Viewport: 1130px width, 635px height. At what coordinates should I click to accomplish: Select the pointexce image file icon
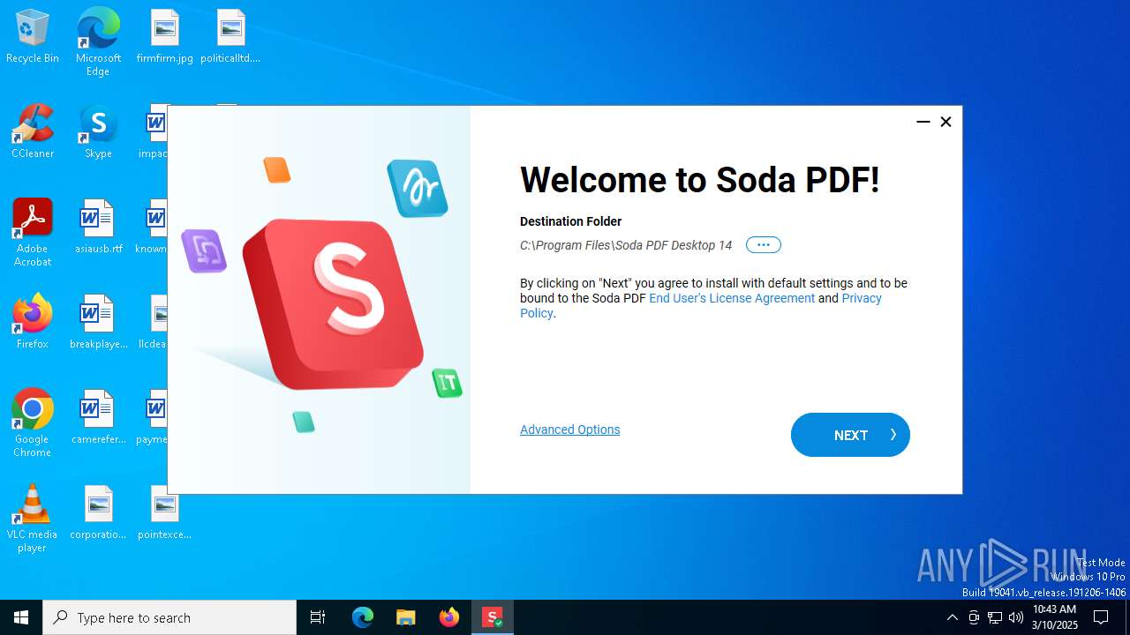pos(164,513)
